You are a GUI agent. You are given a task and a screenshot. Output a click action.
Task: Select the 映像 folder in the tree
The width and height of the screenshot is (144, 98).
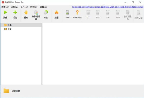click(x=21, y=25)
